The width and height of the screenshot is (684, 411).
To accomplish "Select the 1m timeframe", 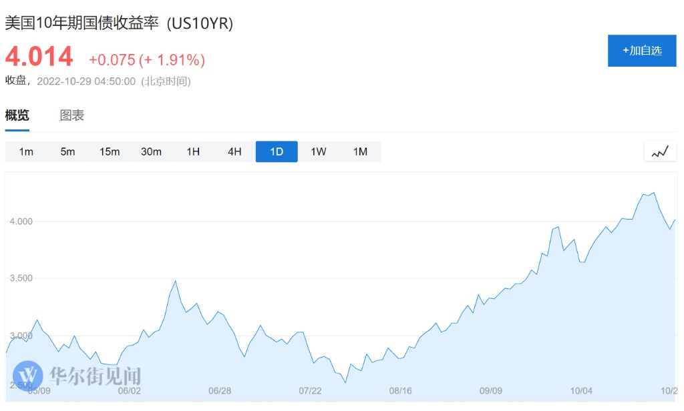I will [26, 151].
